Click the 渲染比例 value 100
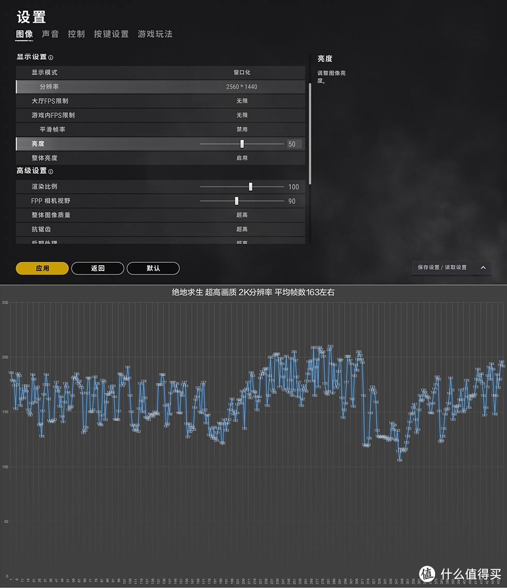This screenshot has width=507, height=588. 293,187
